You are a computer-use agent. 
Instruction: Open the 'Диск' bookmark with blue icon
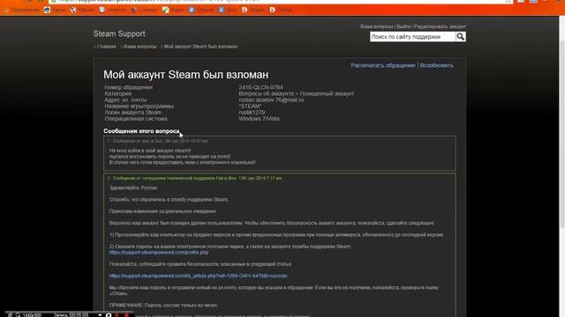tap(228, 10)
